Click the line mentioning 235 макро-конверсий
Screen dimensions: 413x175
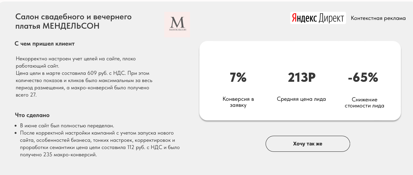pos(58,155)
